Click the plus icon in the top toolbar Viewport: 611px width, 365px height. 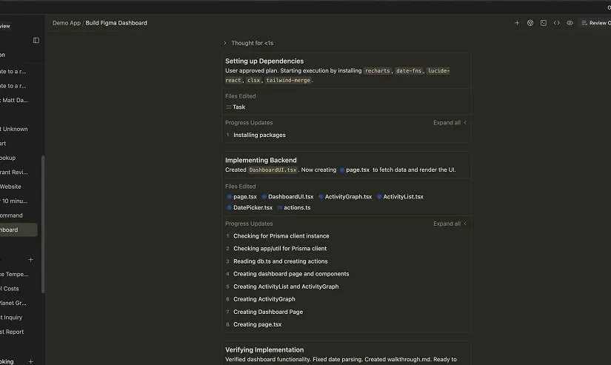pyautogui.click(x=517, y=23)
